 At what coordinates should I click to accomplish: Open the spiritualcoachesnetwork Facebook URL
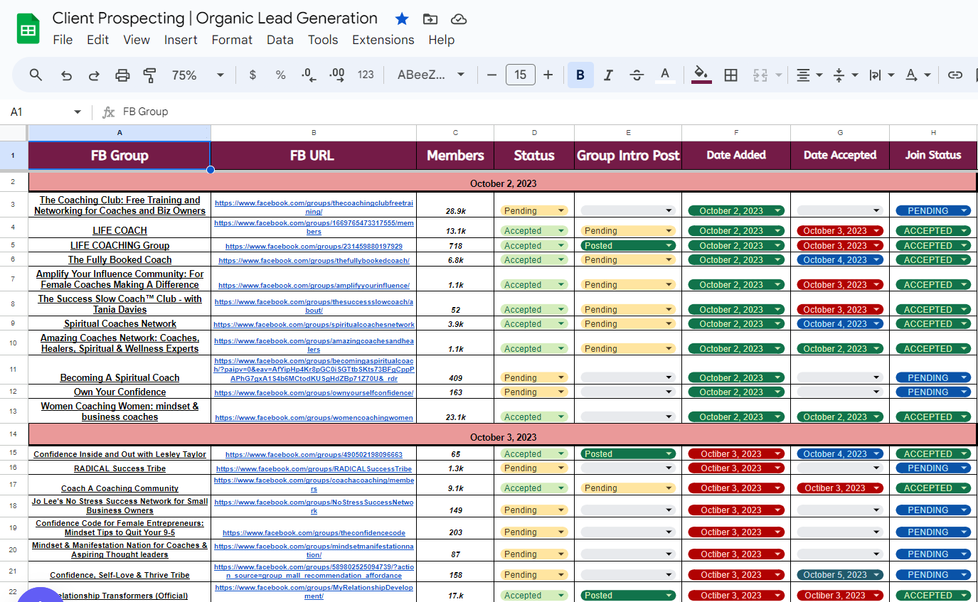click(x=314, y=325)
